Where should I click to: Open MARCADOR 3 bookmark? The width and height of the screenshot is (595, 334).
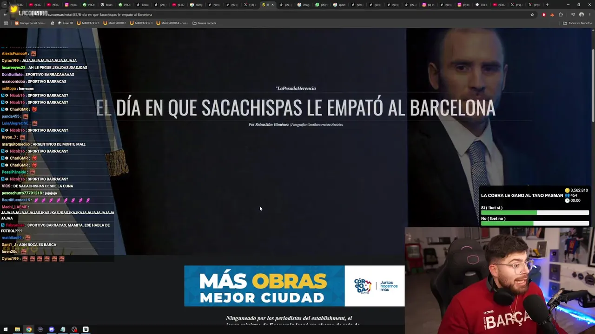point(141,23)
